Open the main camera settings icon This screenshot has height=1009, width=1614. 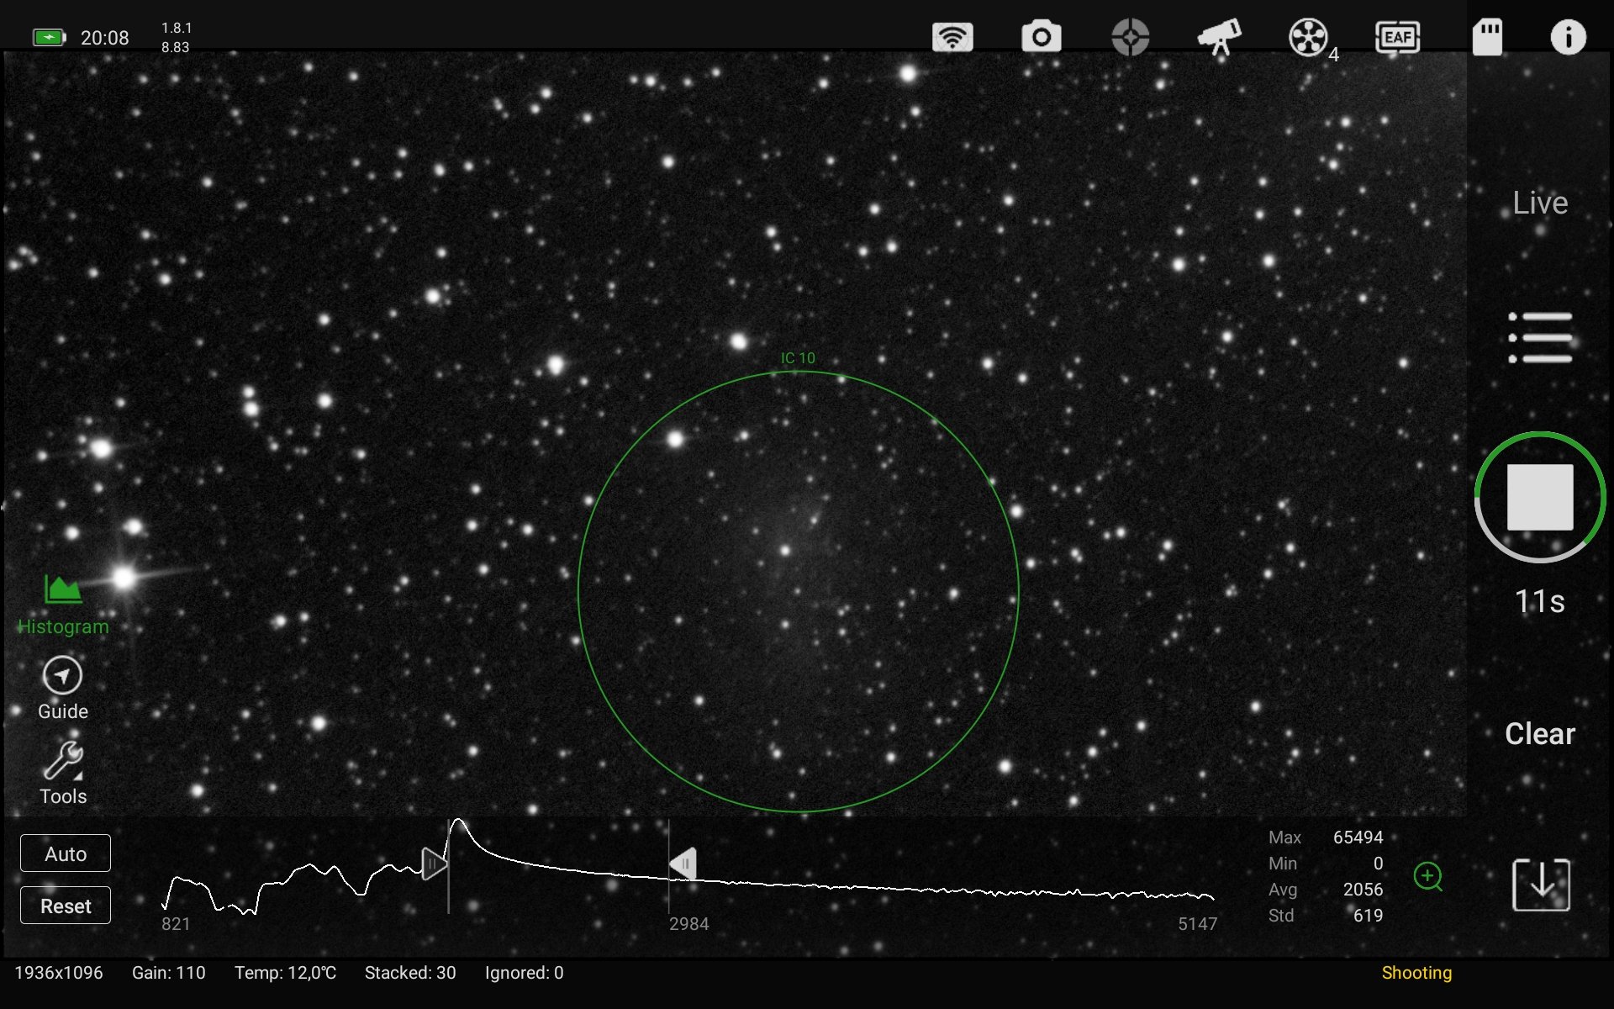tap(1041, 37)
